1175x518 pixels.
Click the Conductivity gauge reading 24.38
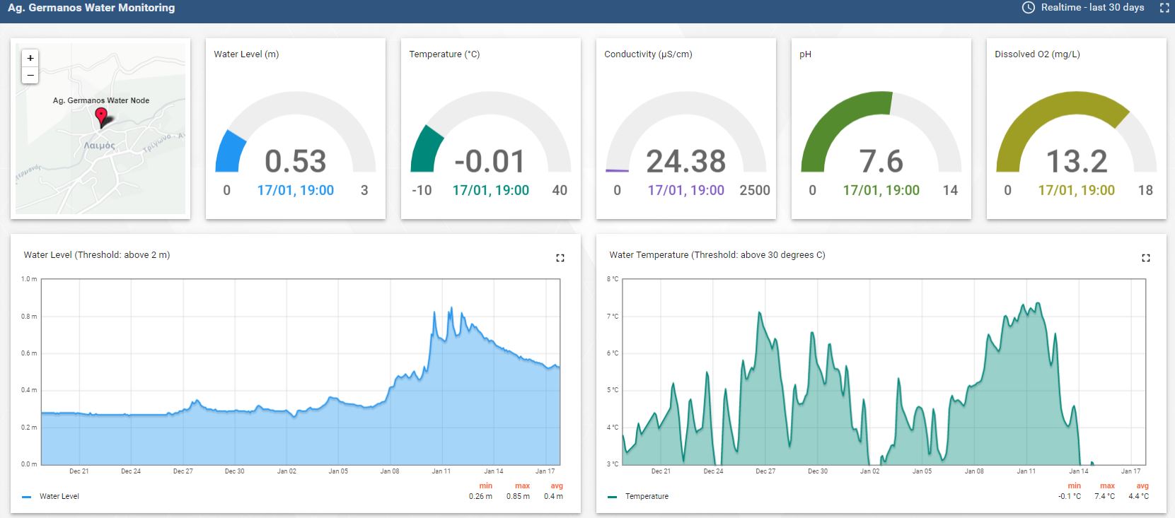pos(686,161)
